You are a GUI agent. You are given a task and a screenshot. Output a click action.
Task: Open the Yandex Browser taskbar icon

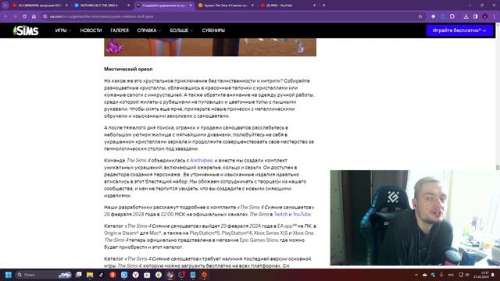(135, 275)
